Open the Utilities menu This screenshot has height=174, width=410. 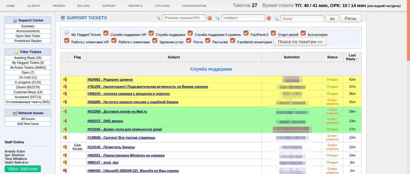[x=162, y=6]
